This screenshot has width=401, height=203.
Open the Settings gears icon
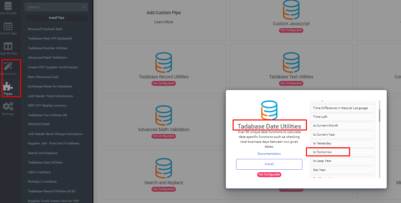pyautogui.click(x=8, y=106)
